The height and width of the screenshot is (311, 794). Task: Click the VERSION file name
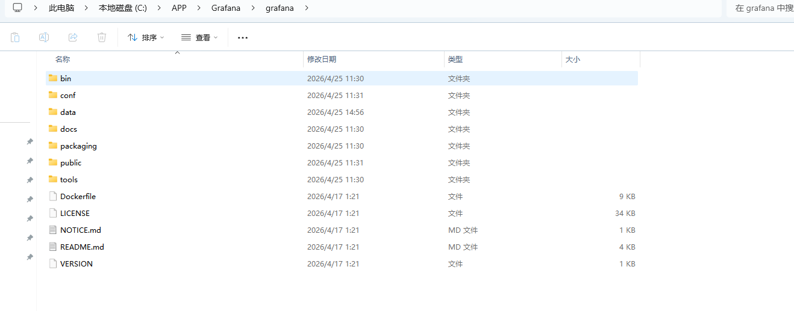[x=77, y=263]
